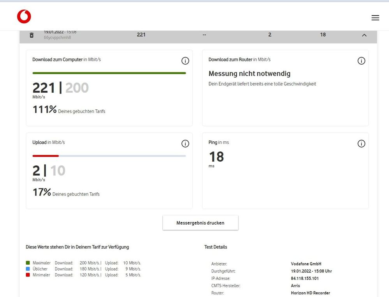
Task: Click the red Minimaler legend swatch
Action: [28, 275]
